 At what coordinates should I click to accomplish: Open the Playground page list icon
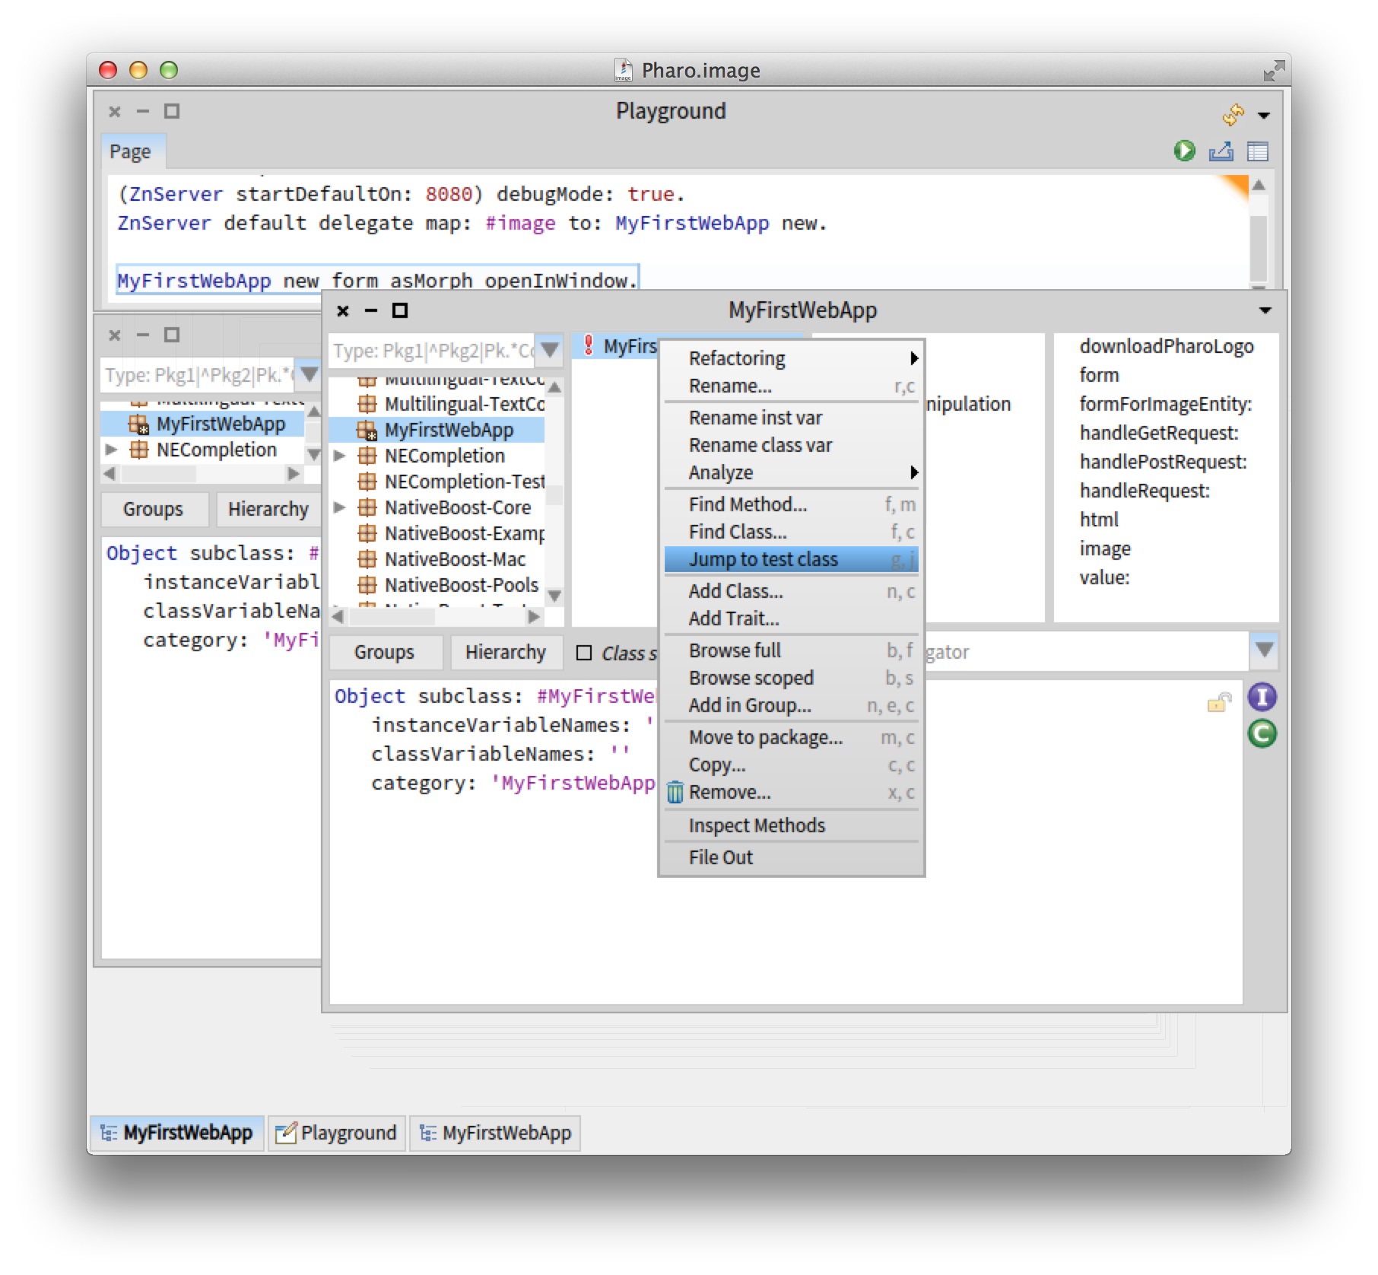pos(1258,151)
